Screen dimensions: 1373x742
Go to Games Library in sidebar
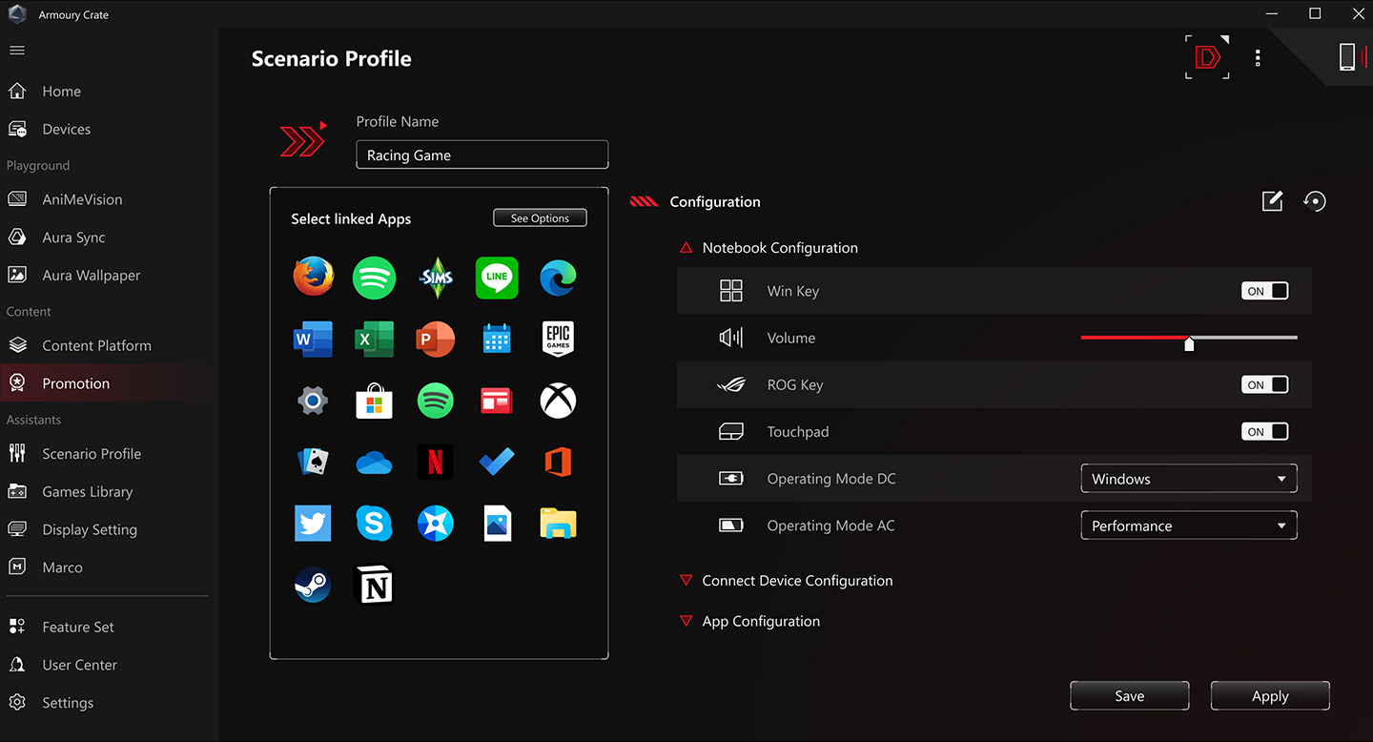click(87, 492)
